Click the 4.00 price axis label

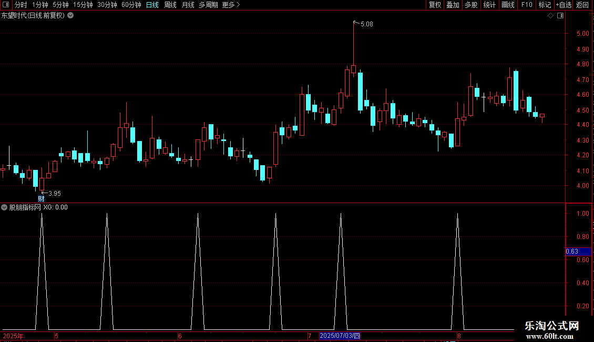click(x=582, y=186)
